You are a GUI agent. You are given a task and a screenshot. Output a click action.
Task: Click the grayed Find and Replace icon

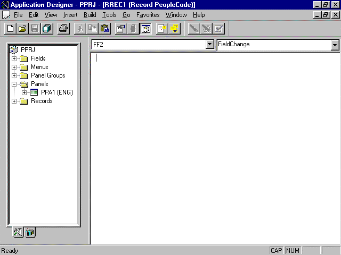point(206,28)
